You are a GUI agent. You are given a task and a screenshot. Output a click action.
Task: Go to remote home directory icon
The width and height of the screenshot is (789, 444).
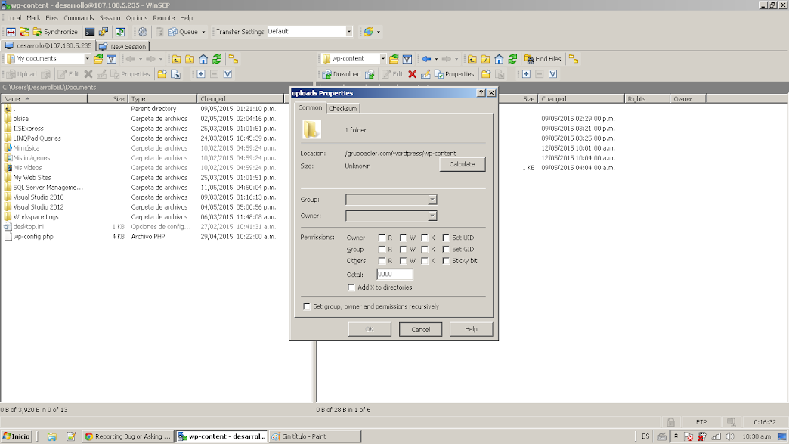click(x=499, y=59)
